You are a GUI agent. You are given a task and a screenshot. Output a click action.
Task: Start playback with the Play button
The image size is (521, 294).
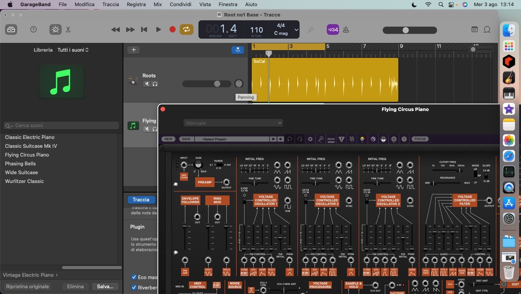click(x=158, y=29)
